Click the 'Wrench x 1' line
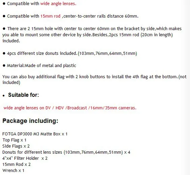 point(13,171)
